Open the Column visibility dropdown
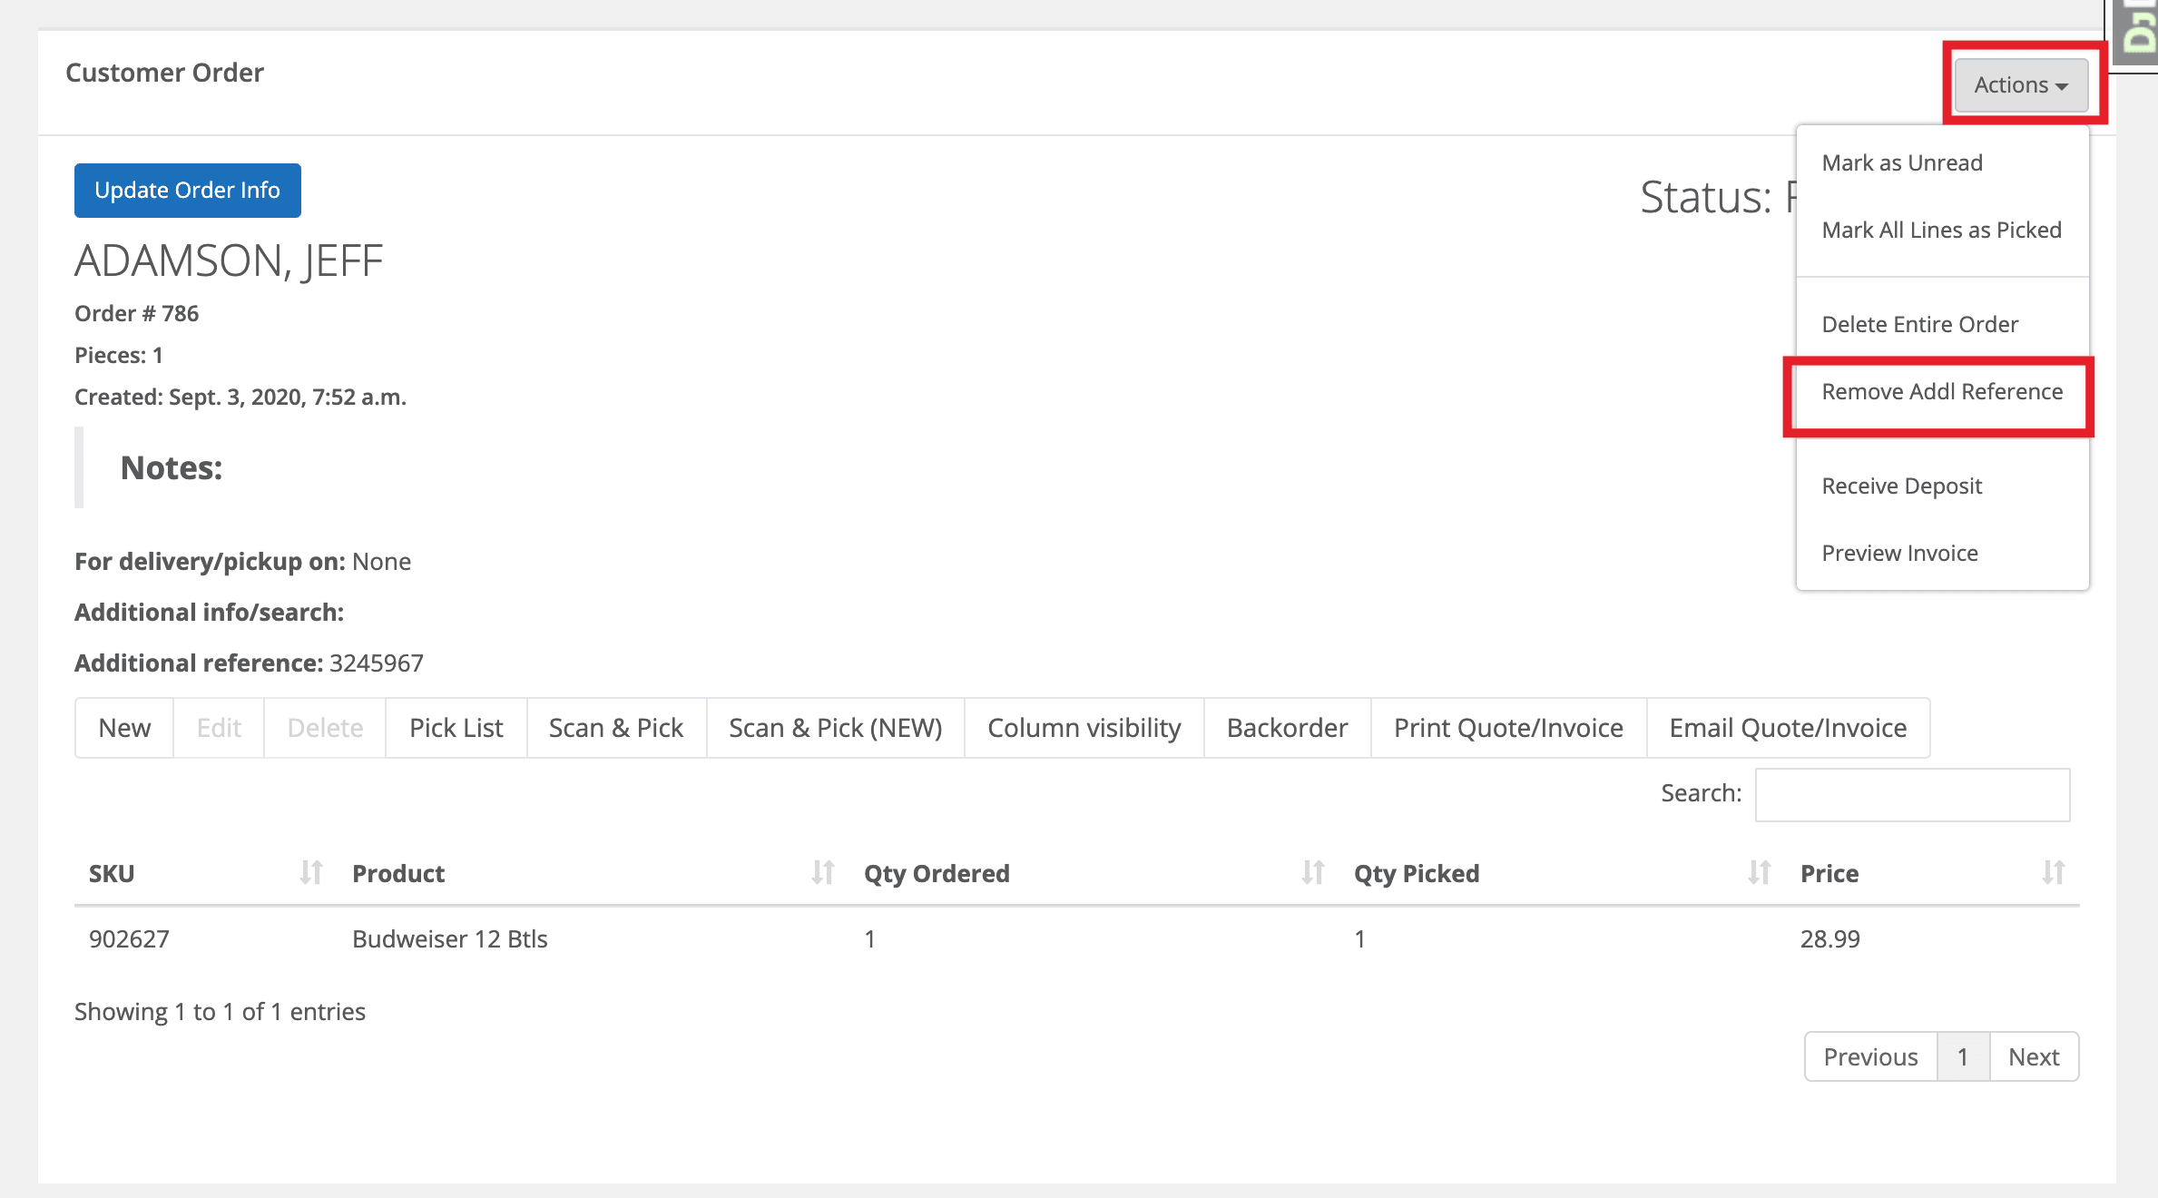This screenshot has height=1198, width=2158. coord(1084,728)
